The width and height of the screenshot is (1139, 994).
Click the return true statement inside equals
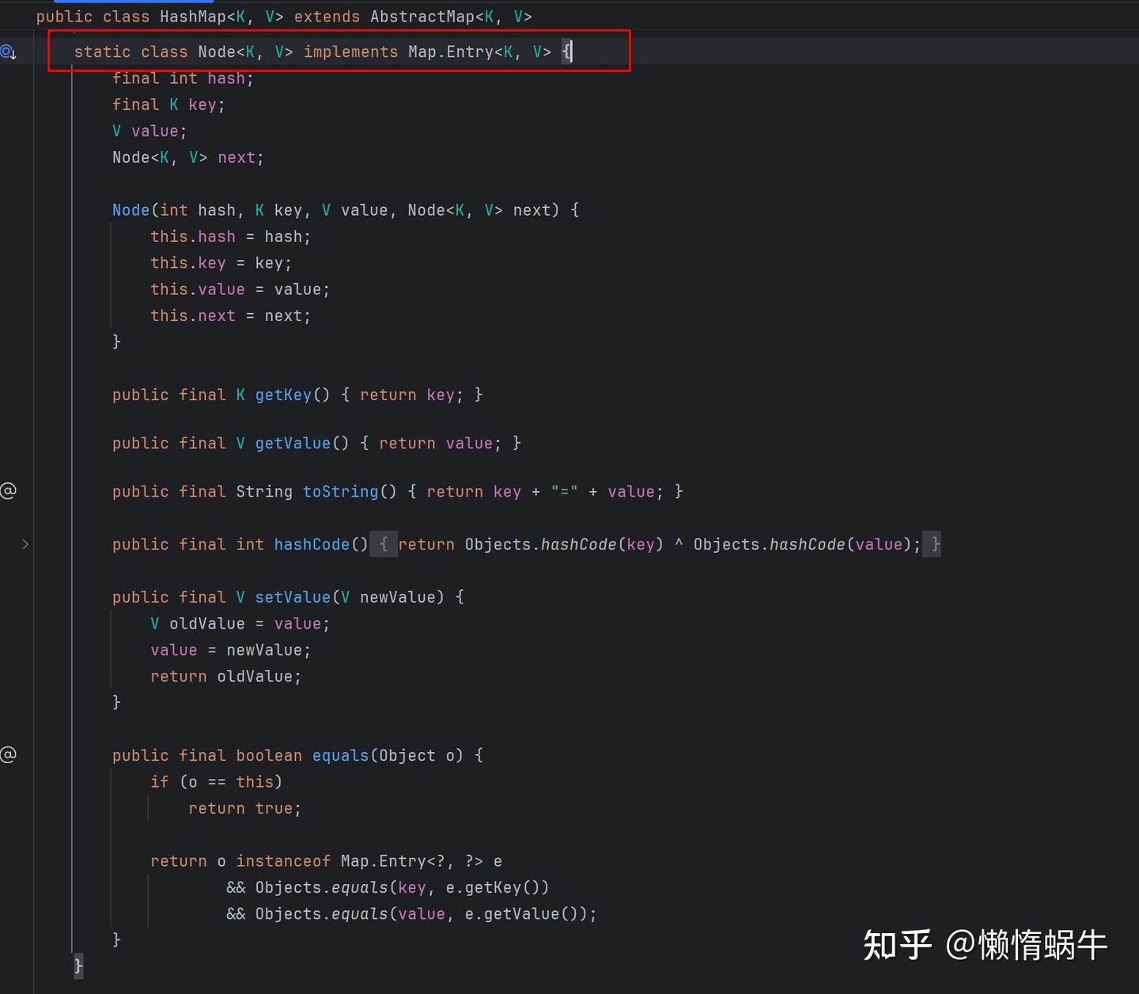(244, 807)
